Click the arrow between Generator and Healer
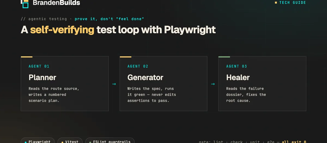Image resolution: width=327 pixels, height=143 pixels. [213, 84]
